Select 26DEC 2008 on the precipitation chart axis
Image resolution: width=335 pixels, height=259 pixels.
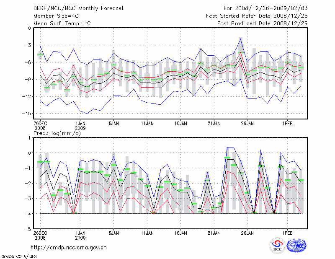click(40, 235)
